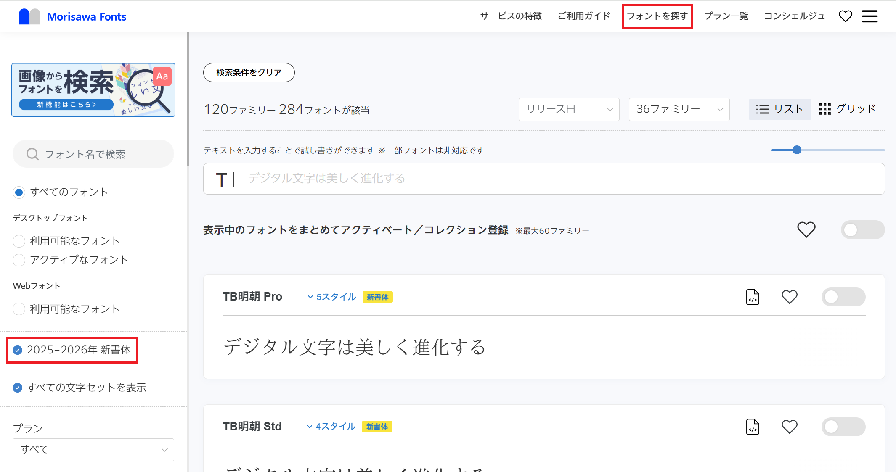The image size is (896, 472).
Task: Favorite TB明朝 Std with heart icon
Action: pyautogui.click(x=789, y=427)
